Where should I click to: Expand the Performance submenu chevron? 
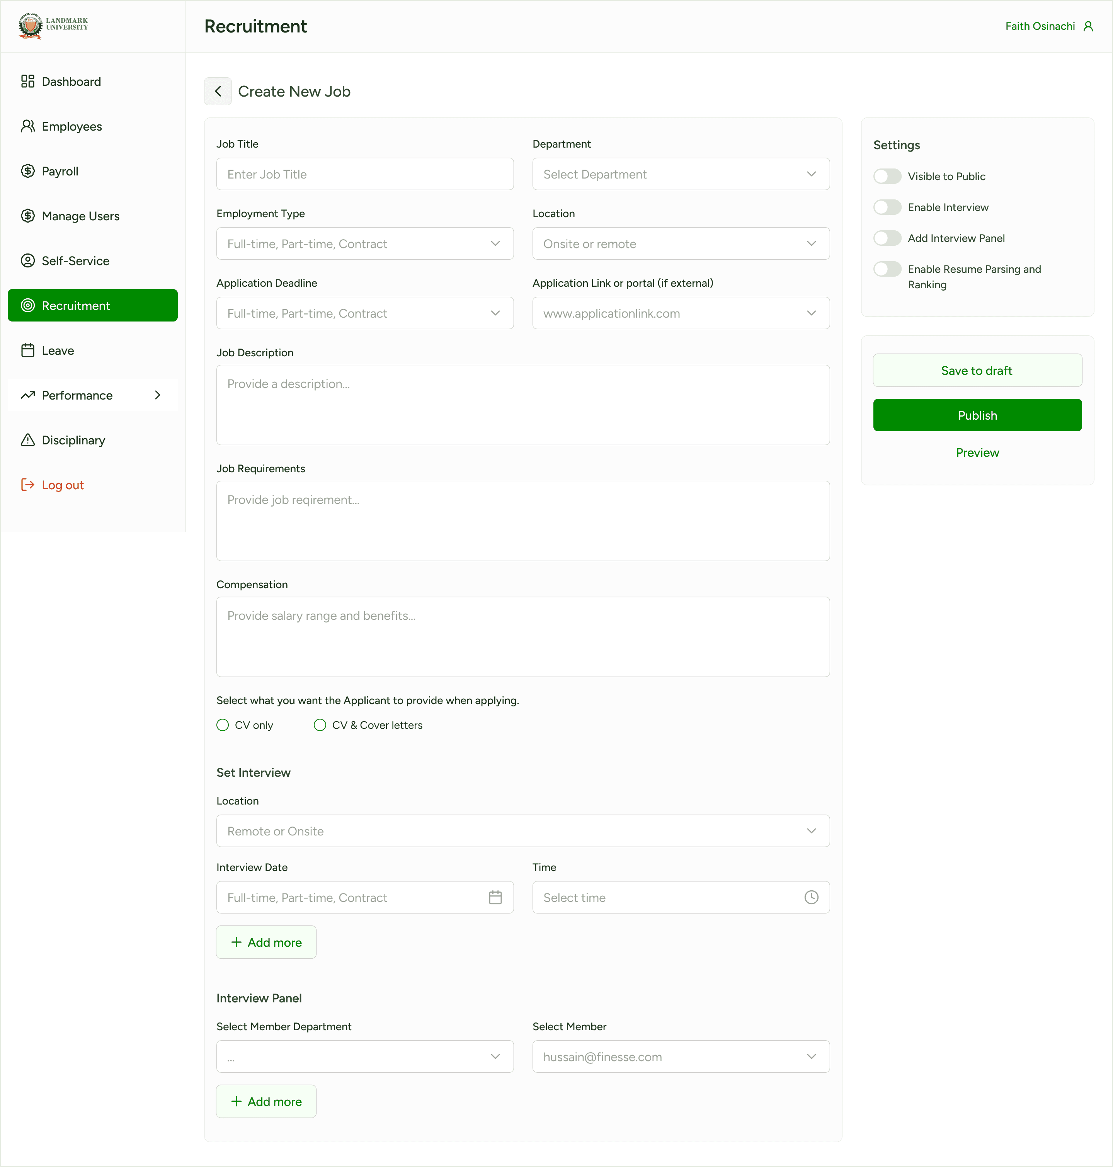pos(157,395)
